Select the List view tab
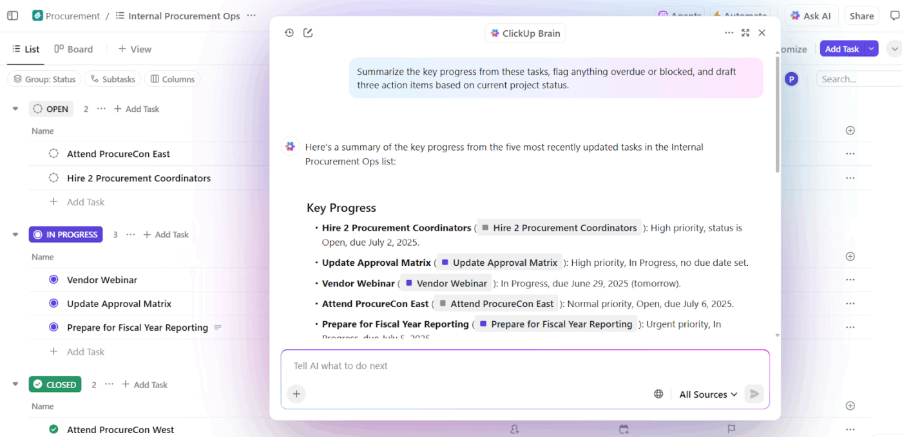Viewport: 902px width, 437px height. click(x=26, y=48)
